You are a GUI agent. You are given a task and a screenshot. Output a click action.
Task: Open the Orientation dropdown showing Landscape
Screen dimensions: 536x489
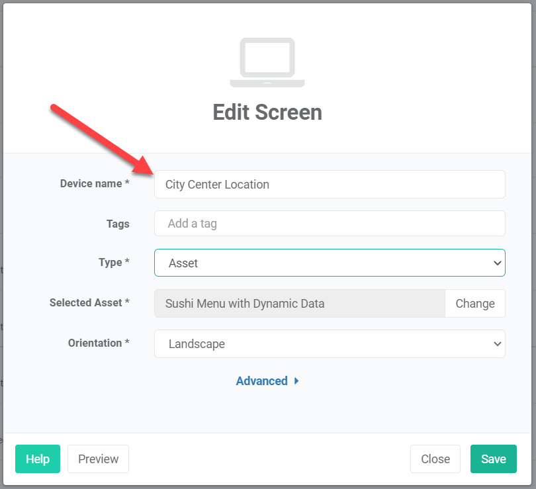pyautogui.click(x=329, y=344)
